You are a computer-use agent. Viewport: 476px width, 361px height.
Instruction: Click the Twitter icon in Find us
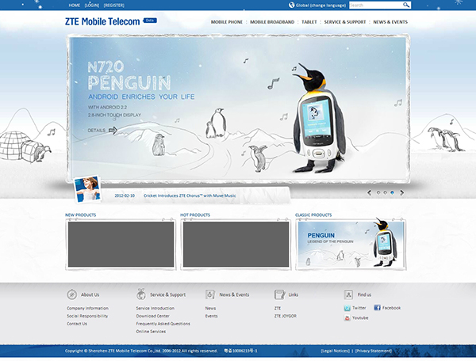coord(347,308)
